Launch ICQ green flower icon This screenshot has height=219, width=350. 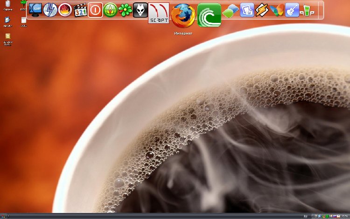pos(125,10)
